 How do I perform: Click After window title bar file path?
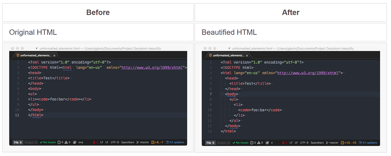coord(293,48)
